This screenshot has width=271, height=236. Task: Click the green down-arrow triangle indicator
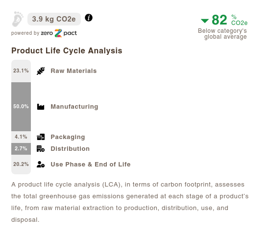tap(205, 21)
